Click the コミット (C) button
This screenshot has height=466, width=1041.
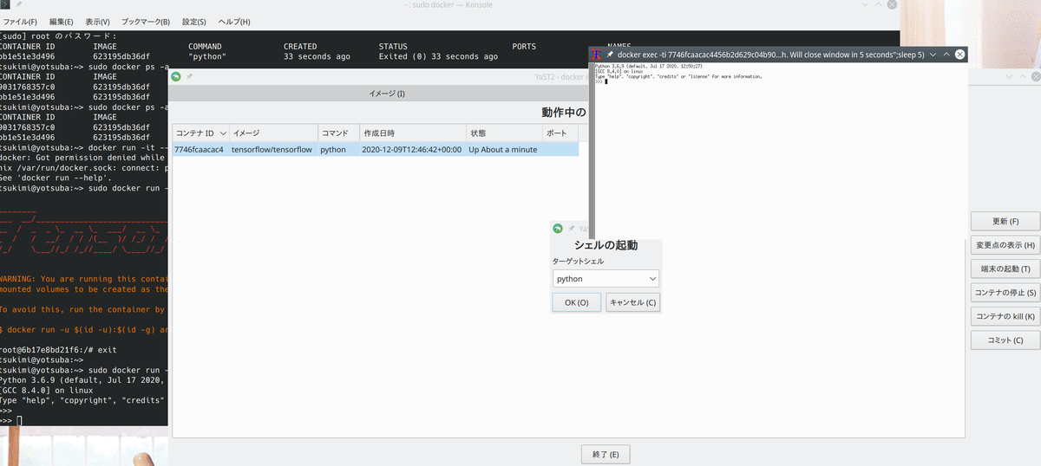pos(1005,340)
